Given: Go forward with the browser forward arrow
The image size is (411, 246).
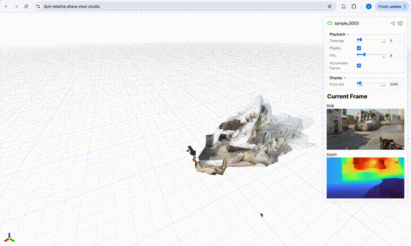Looking at the screenshot, I should 16,6.
